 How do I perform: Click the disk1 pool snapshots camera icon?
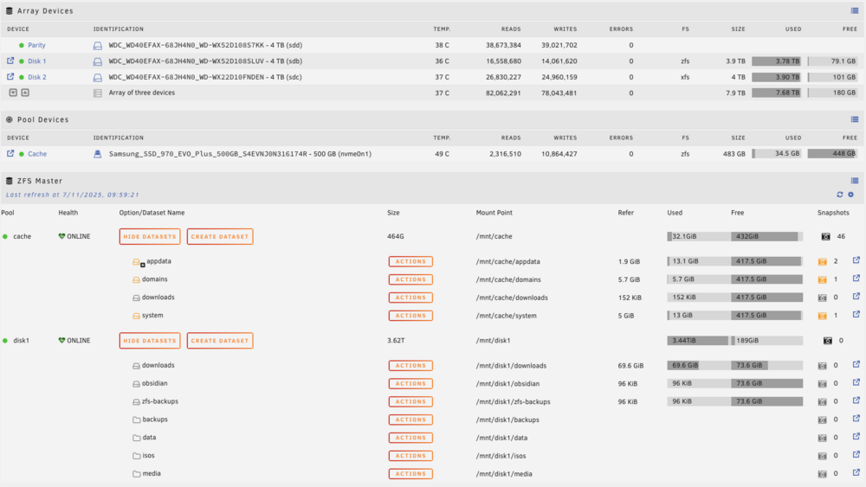pyautogui.click(x=827, y=341)
